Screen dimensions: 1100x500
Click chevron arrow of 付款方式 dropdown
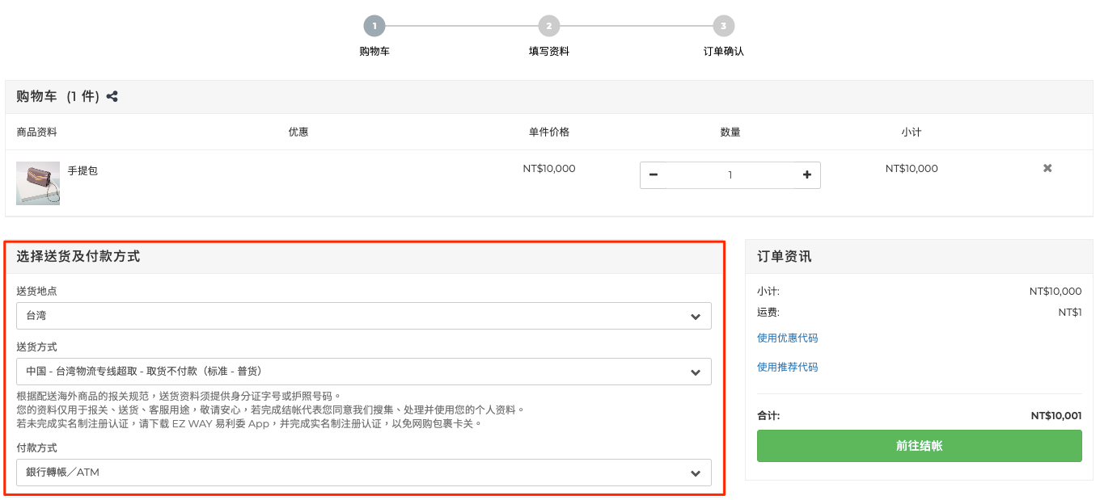(x=696, y=473)
